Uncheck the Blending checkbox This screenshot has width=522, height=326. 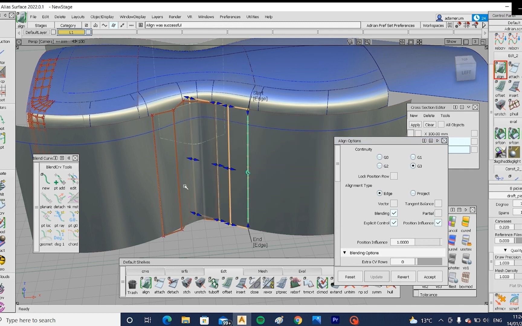coord(394,213)
